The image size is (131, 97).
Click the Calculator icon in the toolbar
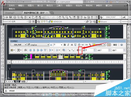coord(92,17)
